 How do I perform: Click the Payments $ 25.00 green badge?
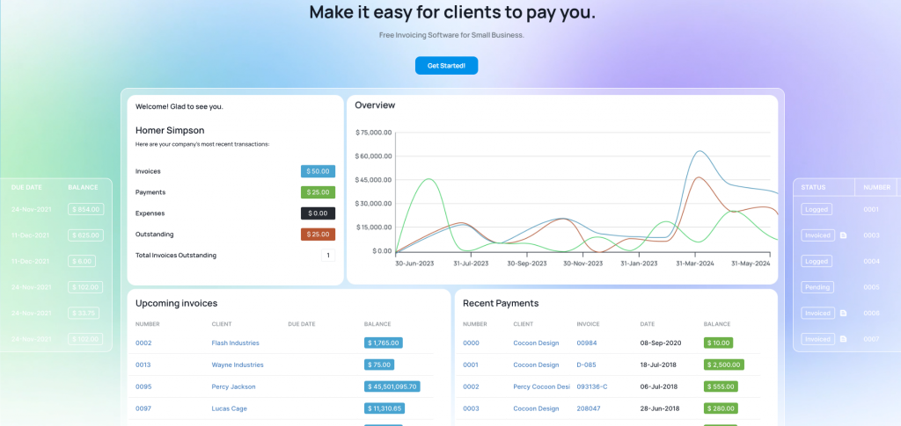coord(318,192)
